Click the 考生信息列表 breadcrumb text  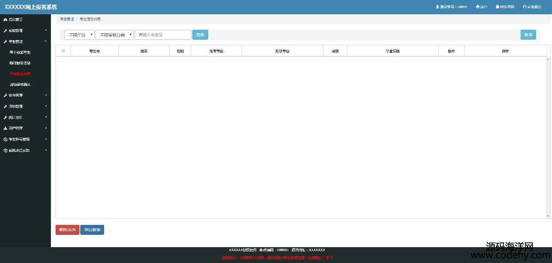coord(90,19)
